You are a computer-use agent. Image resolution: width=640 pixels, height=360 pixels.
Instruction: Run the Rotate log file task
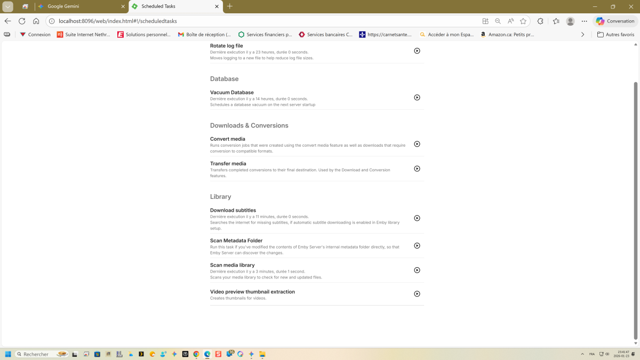point(417,51)
